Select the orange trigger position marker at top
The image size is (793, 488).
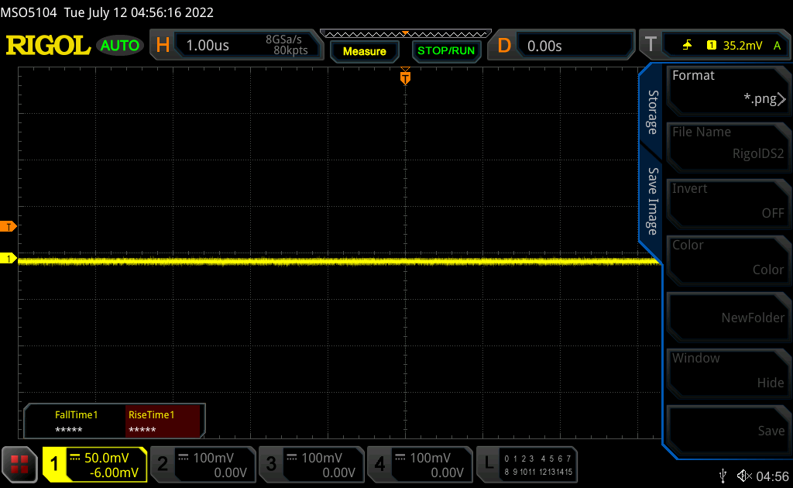[404, 77]
